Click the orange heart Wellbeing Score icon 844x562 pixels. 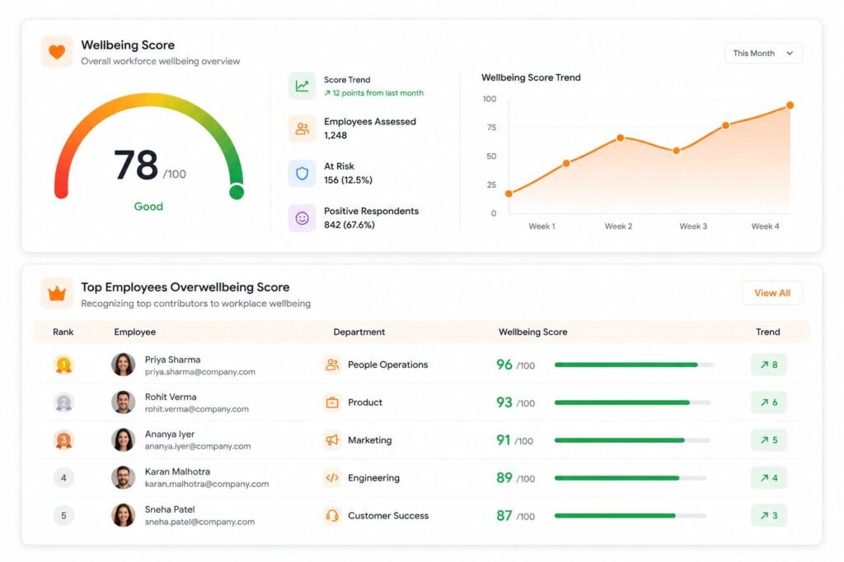click(x=57, y=52)
